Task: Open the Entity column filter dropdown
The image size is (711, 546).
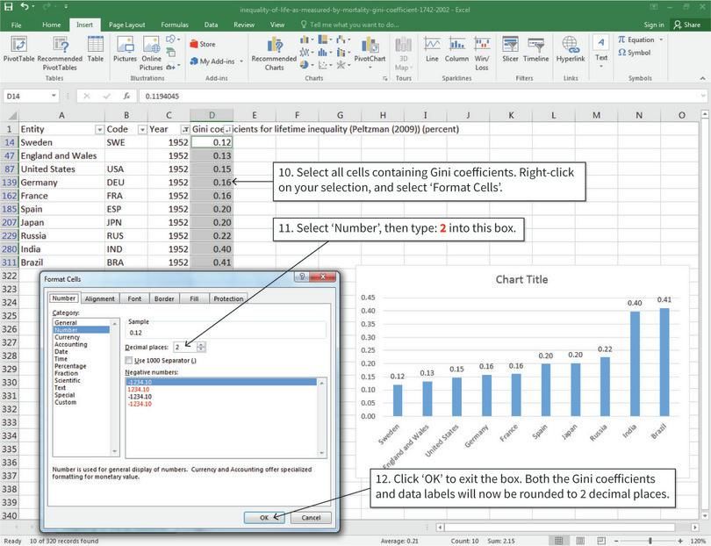Action: (99, 130)
